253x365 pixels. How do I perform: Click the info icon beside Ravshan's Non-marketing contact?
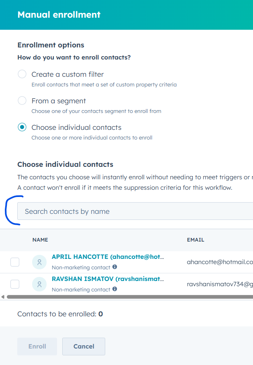(115, 289)
